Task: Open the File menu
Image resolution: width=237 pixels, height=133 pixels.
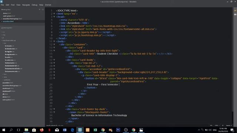Action: click(x=3, y=5)
